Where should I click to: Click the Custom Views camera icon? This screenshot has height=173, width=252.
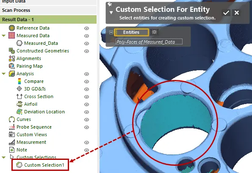tap(12, 135)
